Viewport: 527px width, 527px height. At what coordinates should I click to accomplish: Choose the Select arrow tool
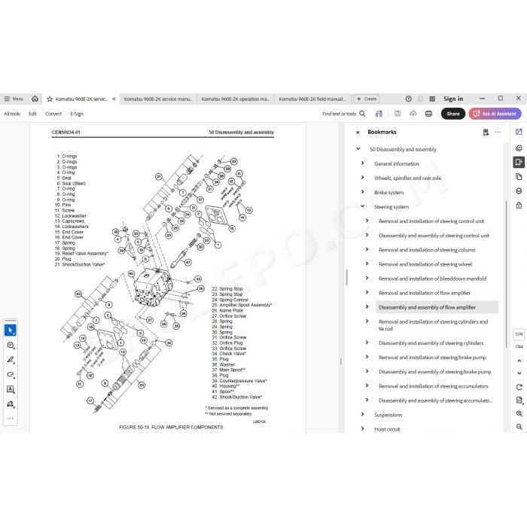click(11, 331)
